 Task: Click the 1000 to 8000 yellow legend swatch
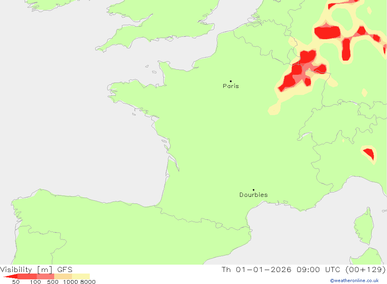[x=81, y=276]
